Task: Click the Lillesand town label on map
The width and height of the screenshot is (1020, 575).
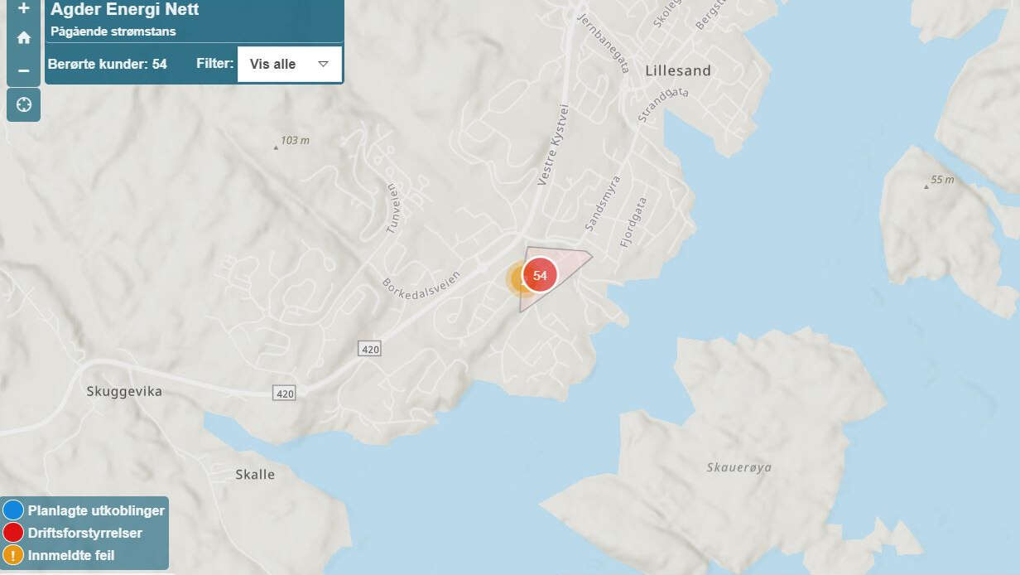Action: (678, 70)
